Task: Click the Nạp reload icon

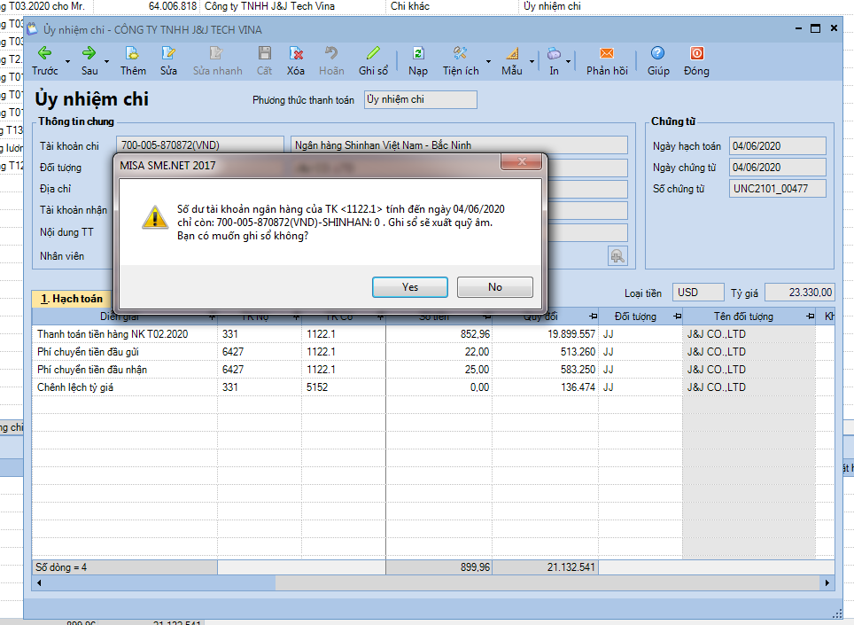Action: (x=418, y=53)
